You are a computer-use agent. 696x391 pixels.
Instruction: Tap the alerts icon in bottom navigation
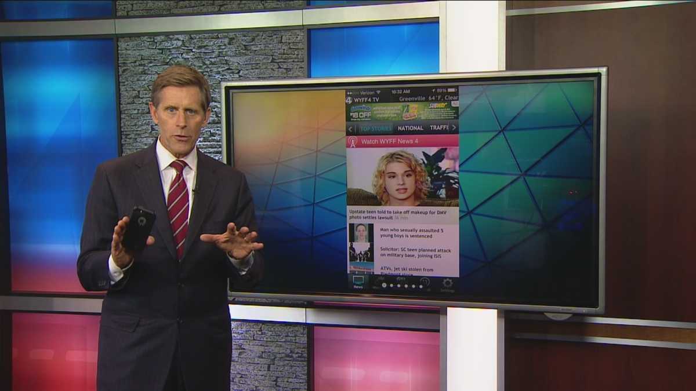coord(425,282)
